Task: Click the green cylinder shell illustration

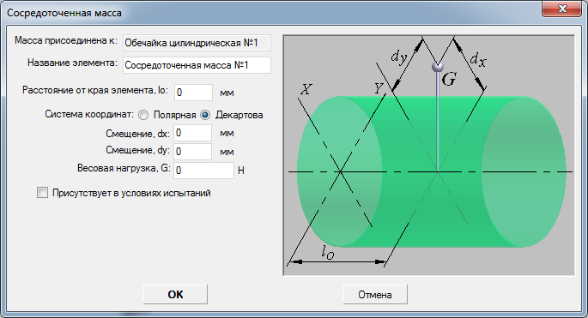Action: (431, 171)
